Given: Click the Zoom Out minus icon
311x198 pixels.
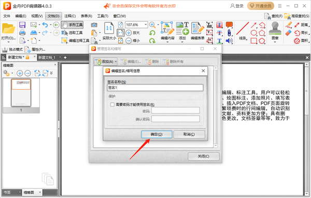Looking at the screenshot, I should (129, 40).
